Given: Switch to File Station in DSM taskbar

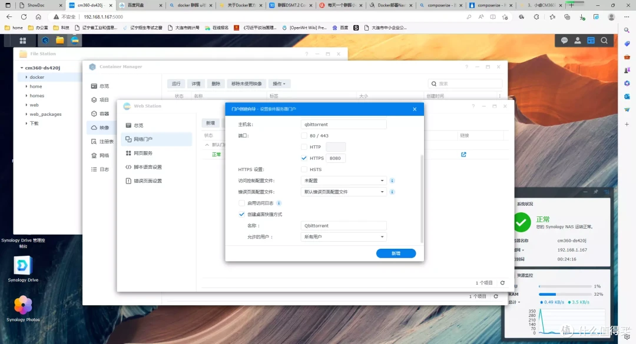Looking at the screenshot, I should point(59,41).
